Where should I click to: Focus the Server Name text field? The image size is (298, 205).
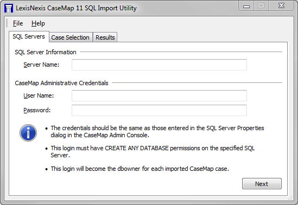coord(159,65)
